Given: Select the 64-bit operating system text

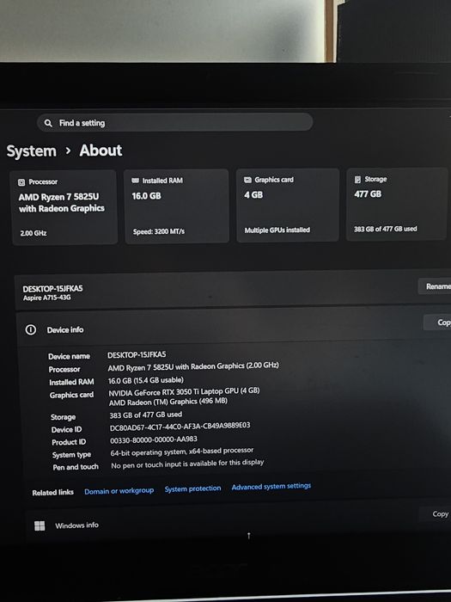Looking at the screenshot, I should click(182, 451).
